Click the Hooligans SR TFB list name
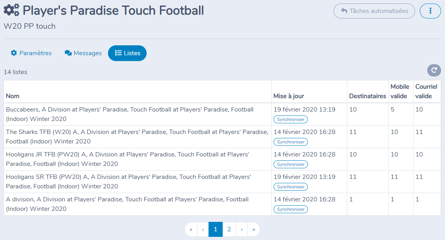Viewport: 445px width, 240px height. coord(128,181)
